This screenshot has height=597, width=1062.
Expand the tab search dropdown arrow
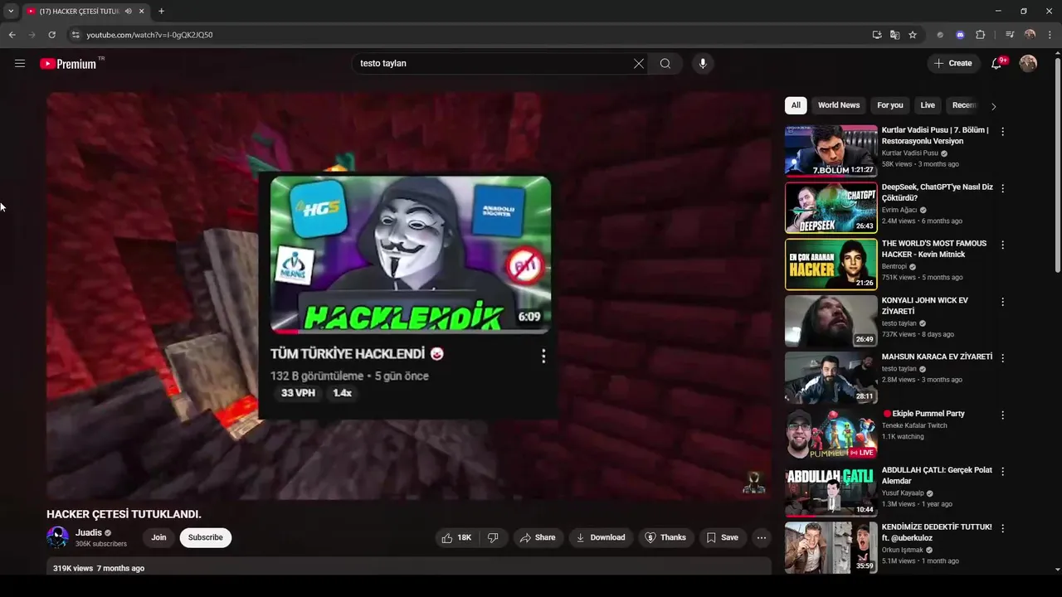point(11,11)
